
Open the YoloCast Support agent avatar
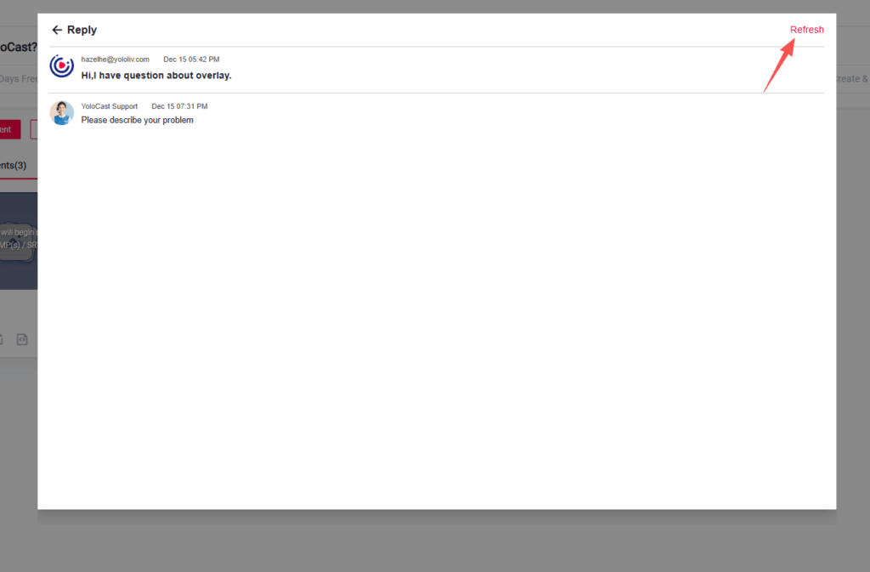[62, 113]
